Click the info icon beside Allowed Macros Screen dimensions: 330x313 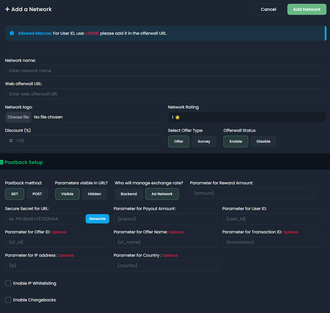point(12,33)
